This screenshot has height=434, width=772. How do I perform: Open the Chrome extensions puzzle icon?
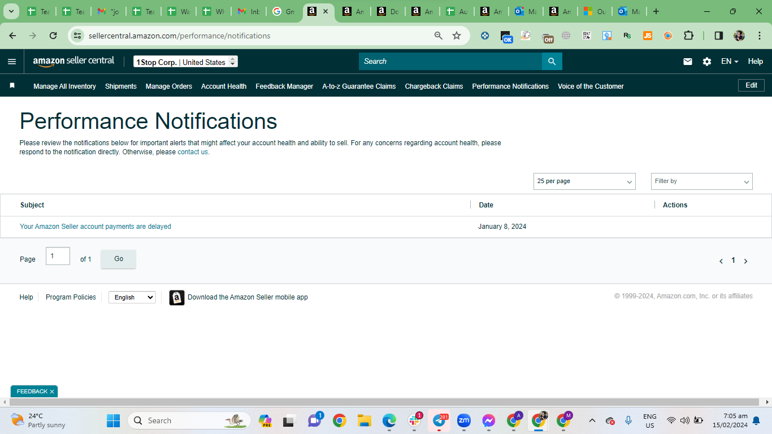[x=688, y=36]
